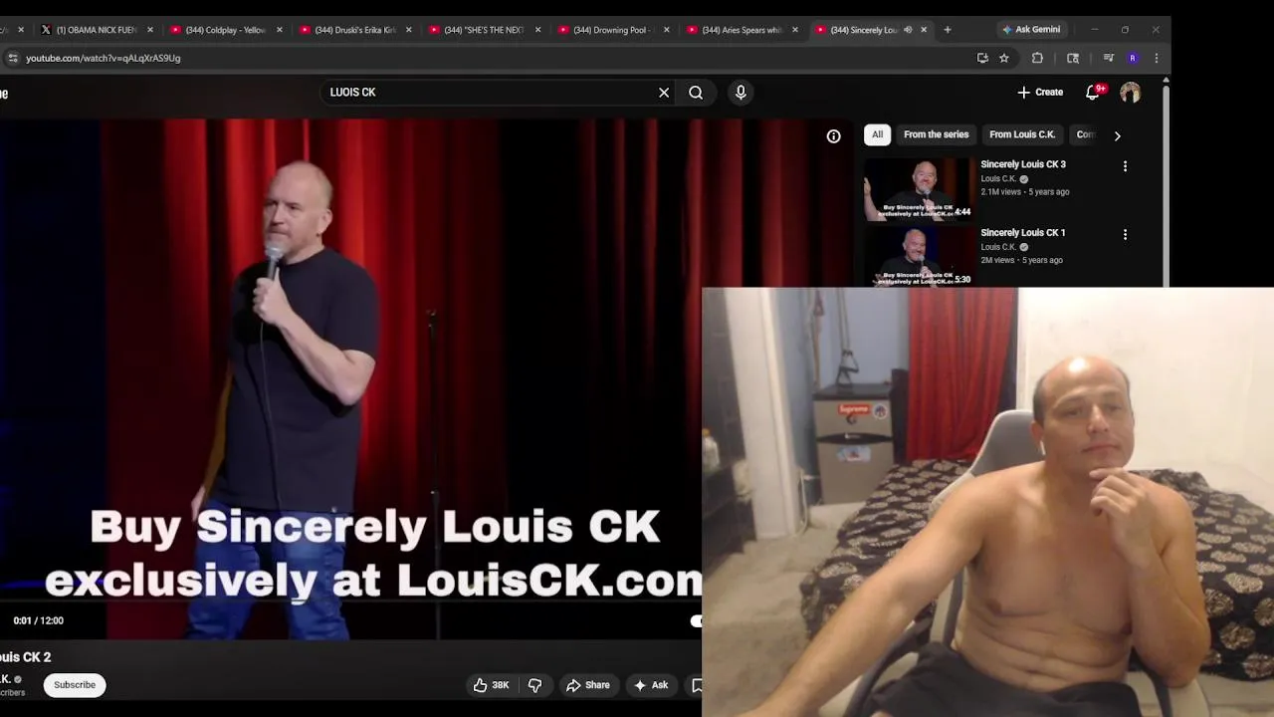
Task: Close the Drowning Pool tab
Action: 667,30
